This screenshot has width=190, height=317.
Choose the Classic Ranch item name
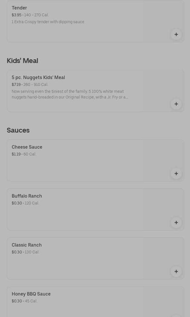point(27,245)
